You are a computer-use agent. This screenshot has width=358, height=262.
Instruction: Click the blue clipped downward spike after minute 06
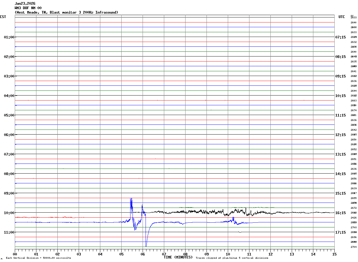pyautogui.click(x=146, y=234)
